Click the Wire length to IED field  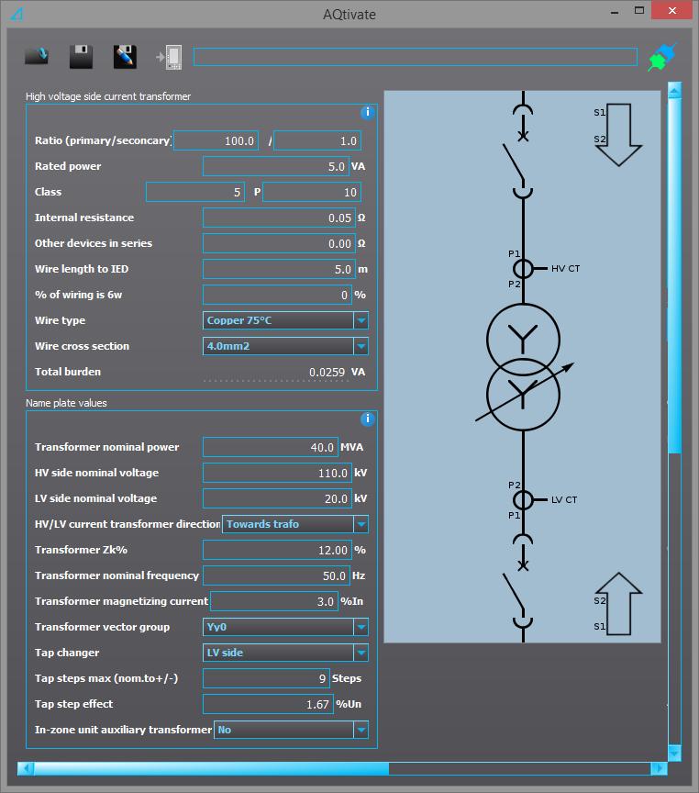(279, 270)
